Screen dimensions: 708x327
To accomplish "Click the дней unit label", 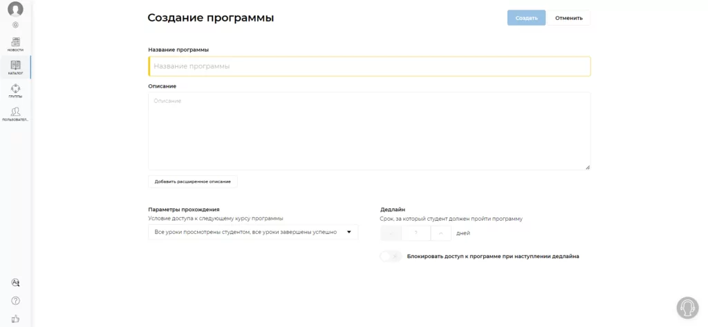I will tap(463, 233).
